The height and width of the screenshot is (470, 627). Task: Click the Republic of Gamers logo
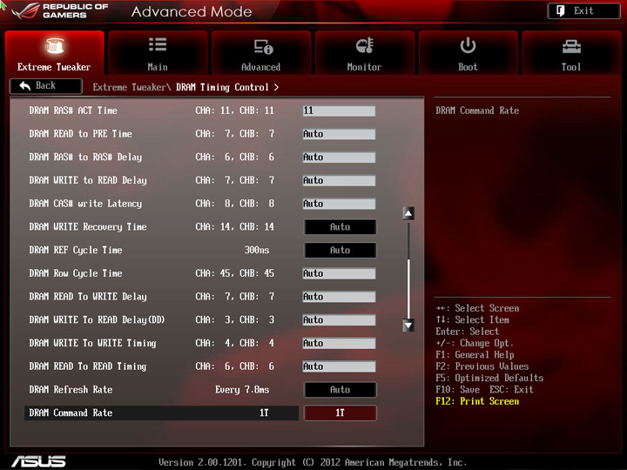pyautogui.click(x=60, y=11)
